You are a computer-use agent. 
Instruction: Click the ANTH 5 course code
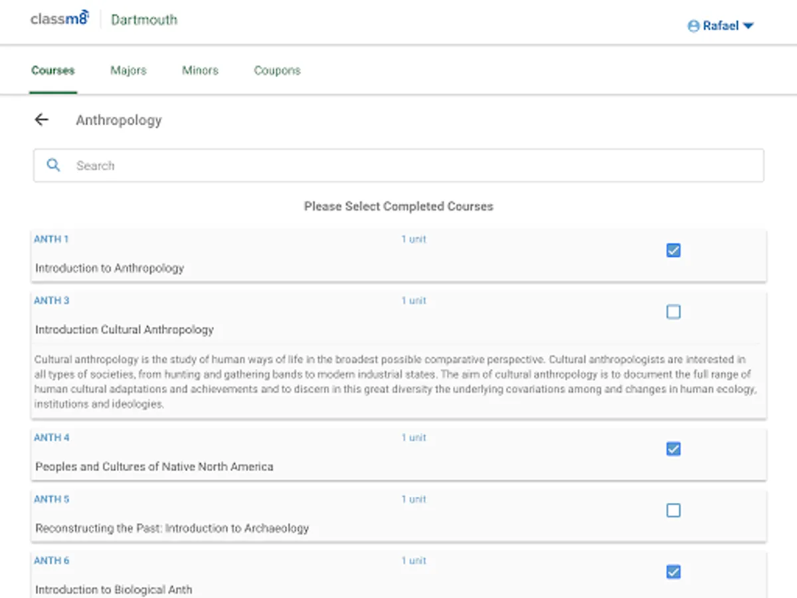point(52,499)
